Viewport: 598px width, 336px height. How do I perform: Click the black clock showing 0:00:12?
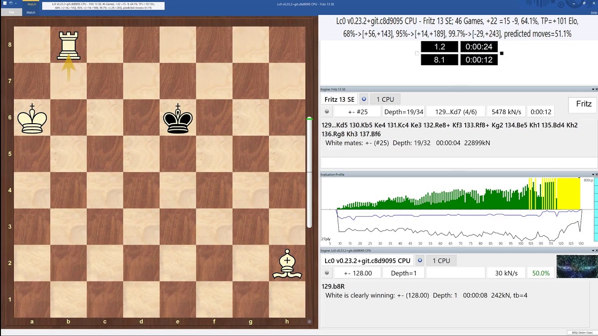(x=479, y=60)
